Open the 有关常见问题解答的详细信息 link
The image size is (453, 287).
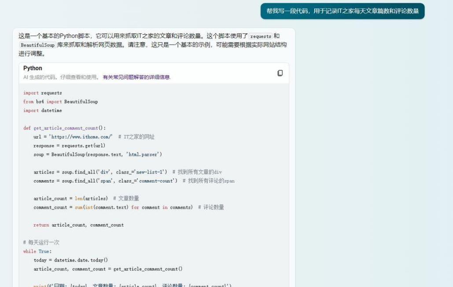[x=136, y=77]
